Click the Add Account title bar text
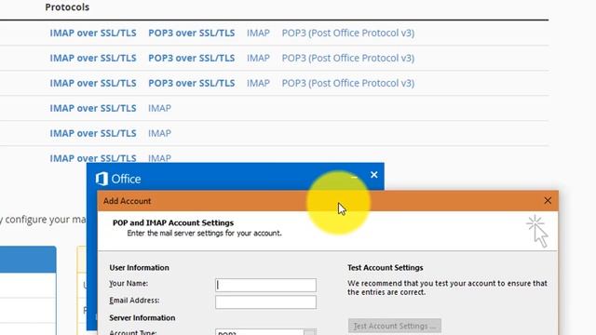 point(127,201)
